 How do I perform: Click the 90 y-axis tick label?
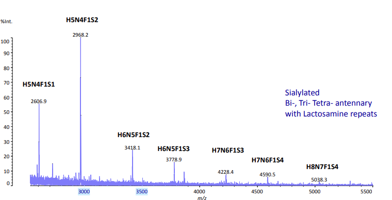tap(6, 53)
